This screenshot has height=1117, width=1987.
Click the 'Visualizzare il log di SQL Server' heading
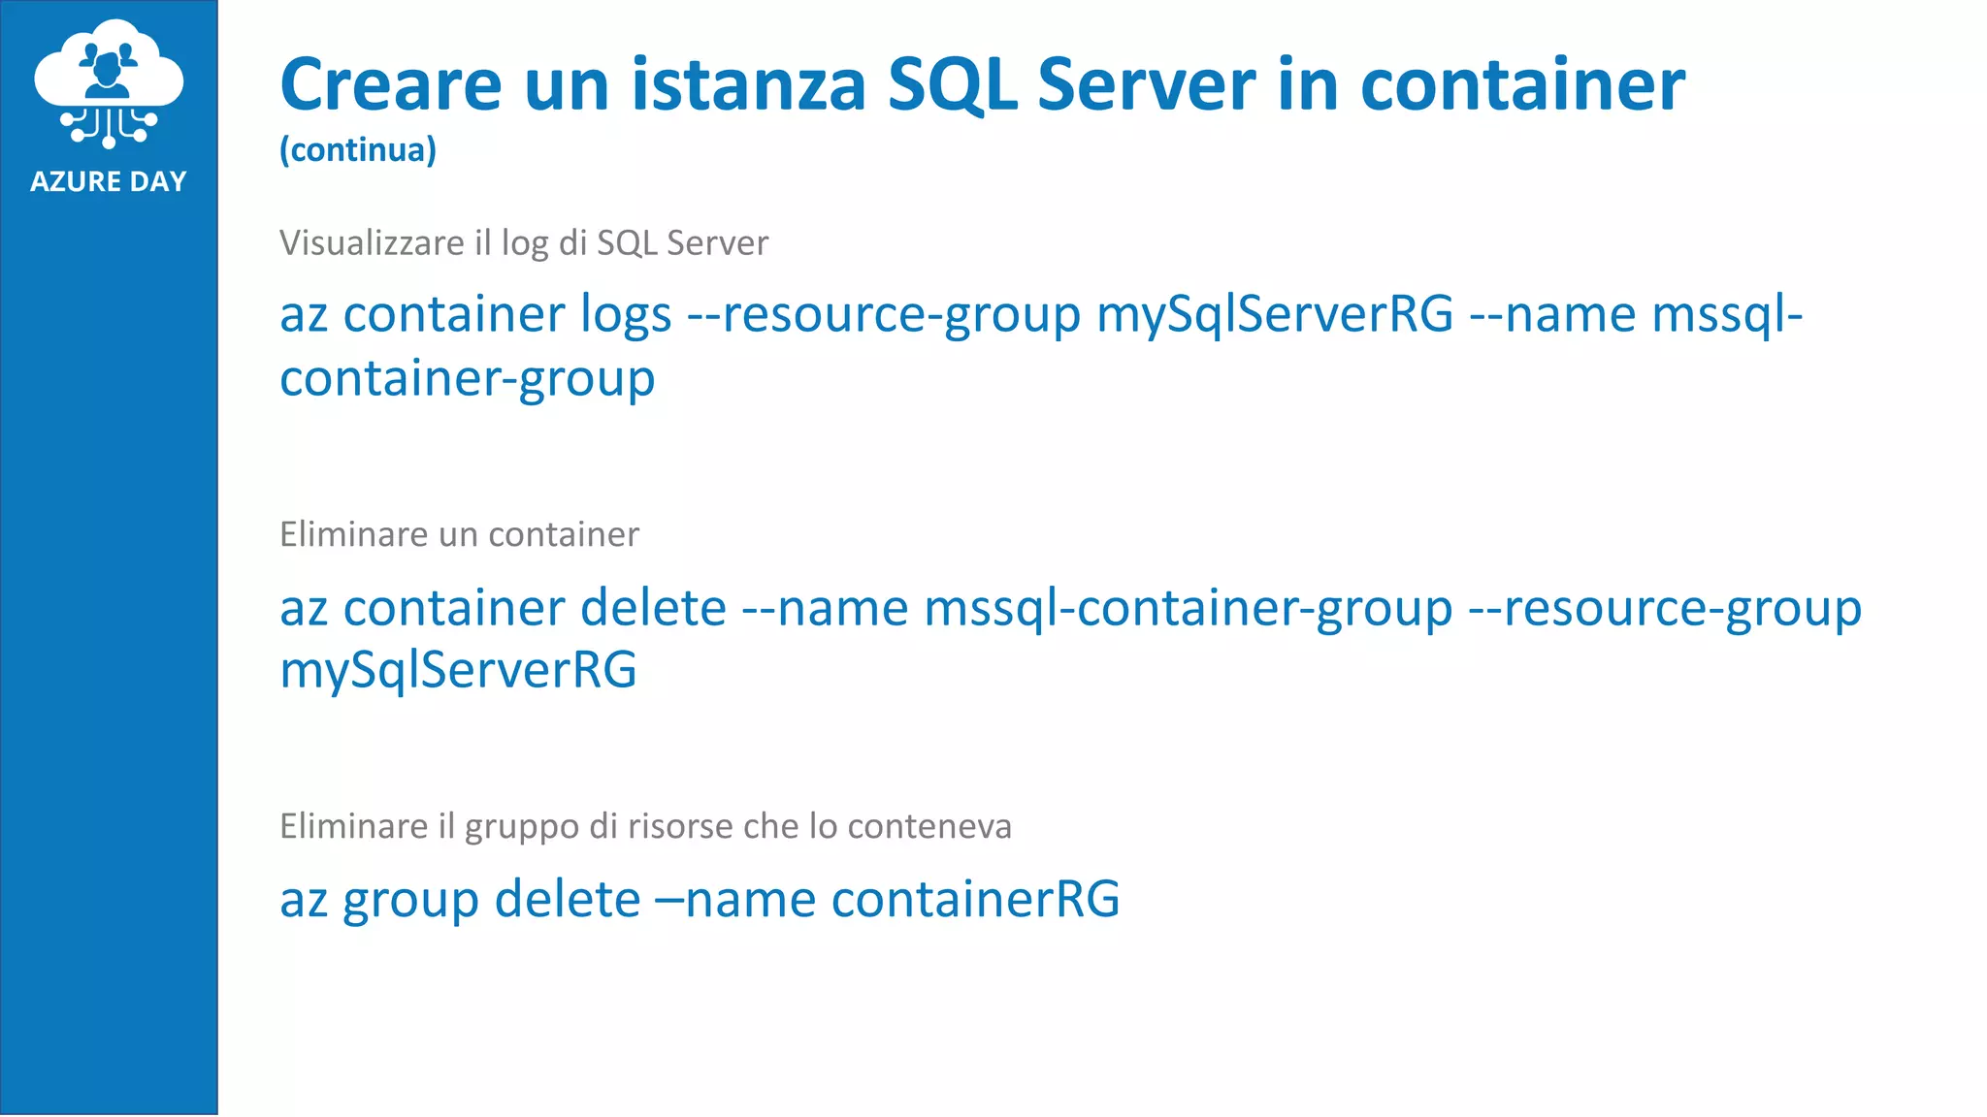coord(524,242)
